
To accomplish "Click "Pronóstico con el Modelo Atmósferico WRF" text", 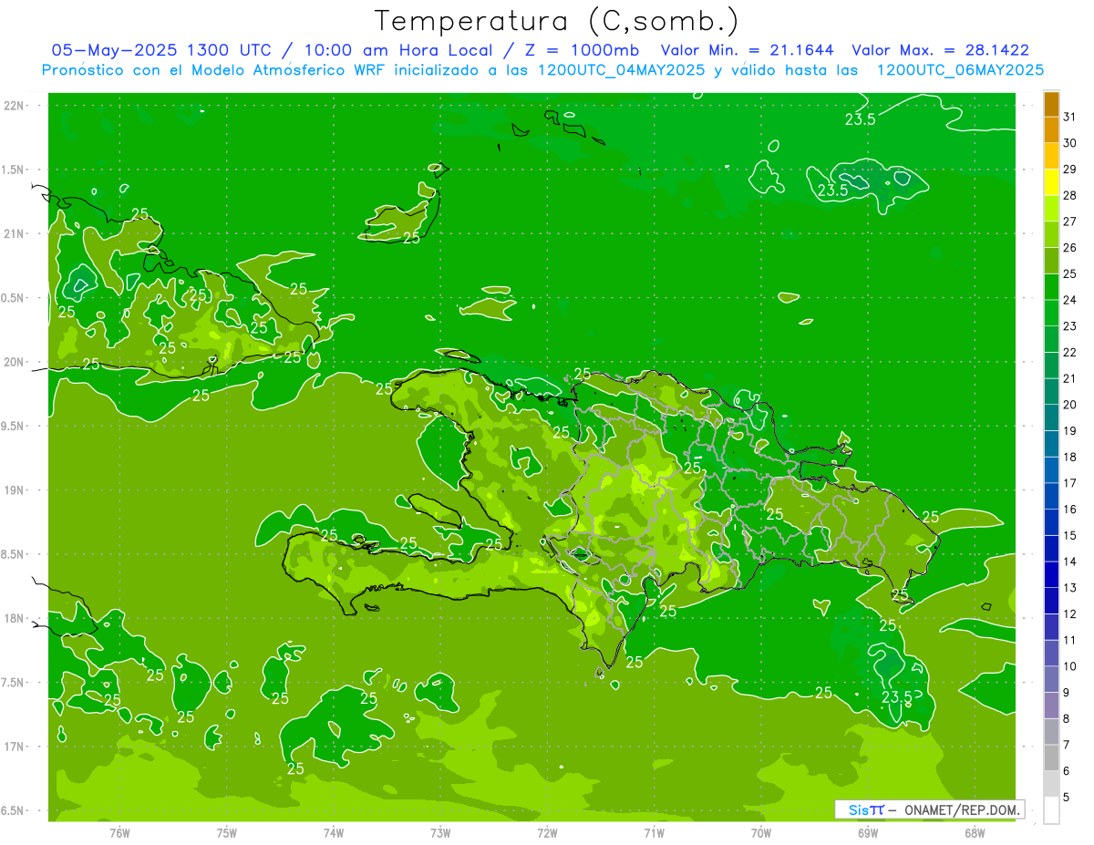I will tap(214, 70).
